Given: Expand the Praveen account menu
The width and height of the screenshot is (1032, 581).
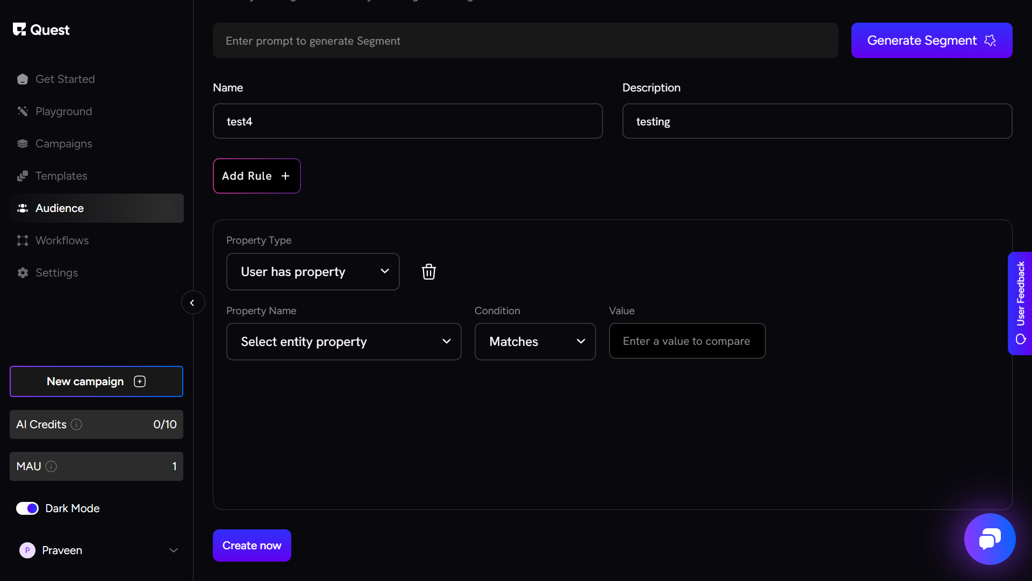Looking at the screenshot, I should pyautogui.click(x=173, y=550).
